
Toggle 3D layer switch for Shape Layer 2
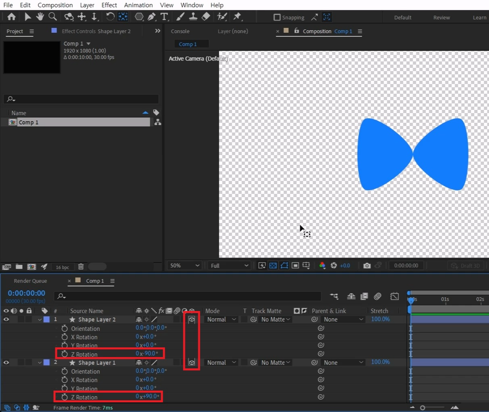pyautogui.click(x=192, y=320)
